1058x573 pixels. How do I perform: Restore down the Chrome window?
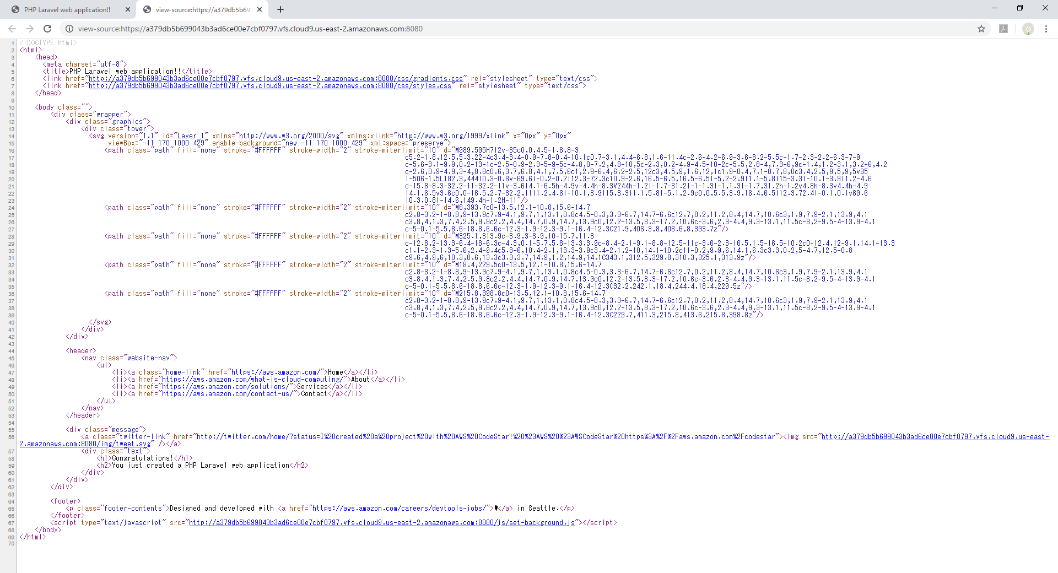pos(1020,8)
